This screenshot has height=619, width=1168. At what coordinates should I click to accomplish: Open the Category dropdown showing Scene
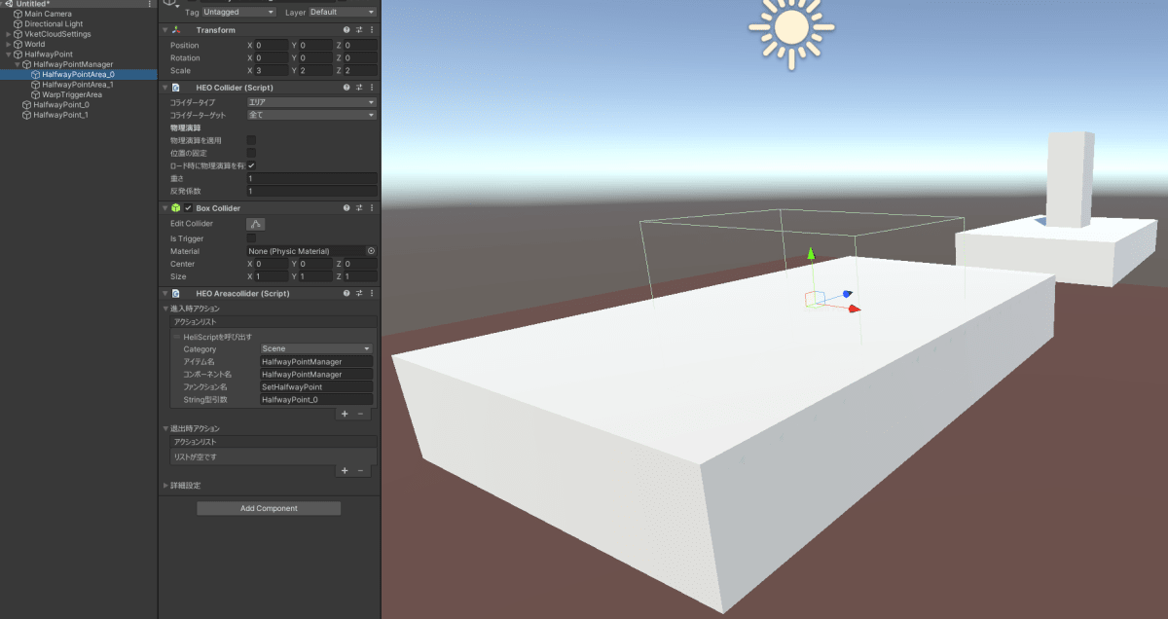tap(316, 348)
